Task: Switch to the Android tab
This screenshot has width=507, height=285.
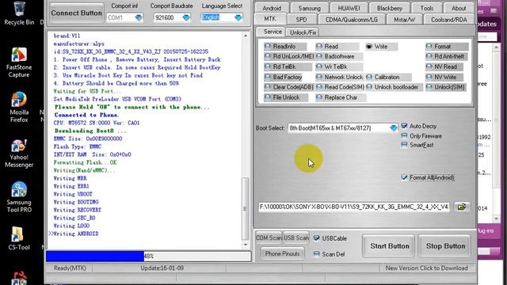Action: (272, 8)
